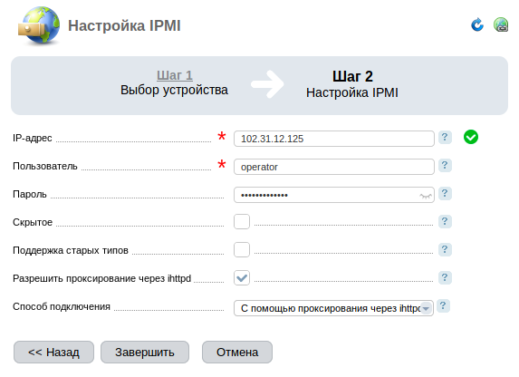Open help icon for Способ подключения
519x377 pixels.
click(x=443, y=305)
